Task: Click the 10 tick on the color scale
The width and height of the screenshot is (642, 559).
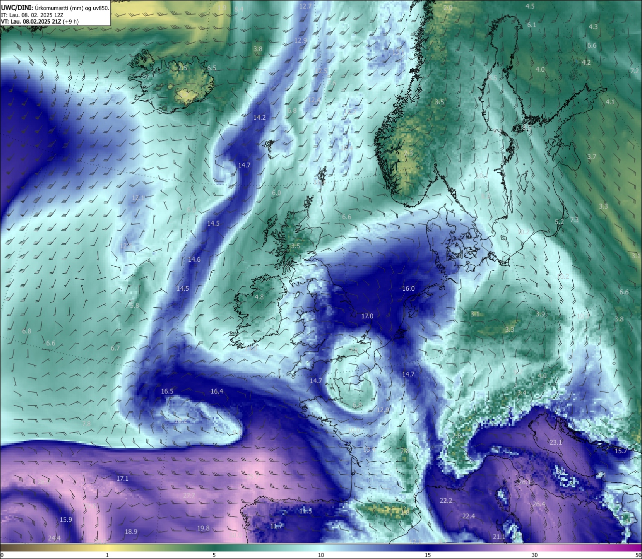Action: [x=320, y=555]
